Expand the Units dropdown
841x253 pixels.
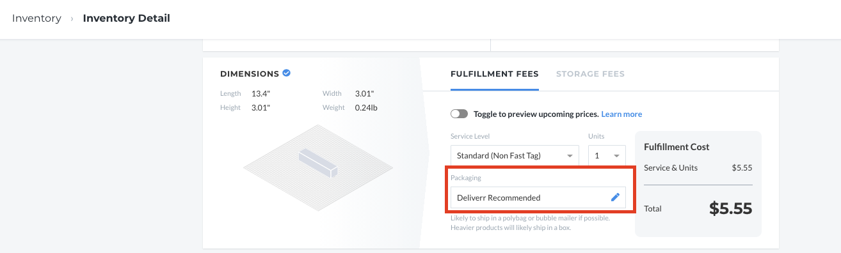click(607, 155)
